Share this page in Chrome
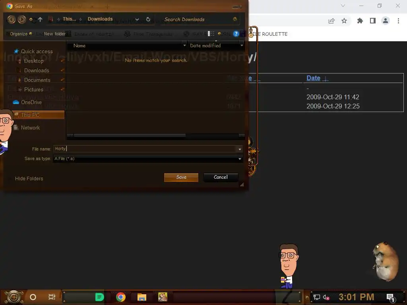This screenshot has height=305, width=407. pyautogui.click(x=331, y=21)
